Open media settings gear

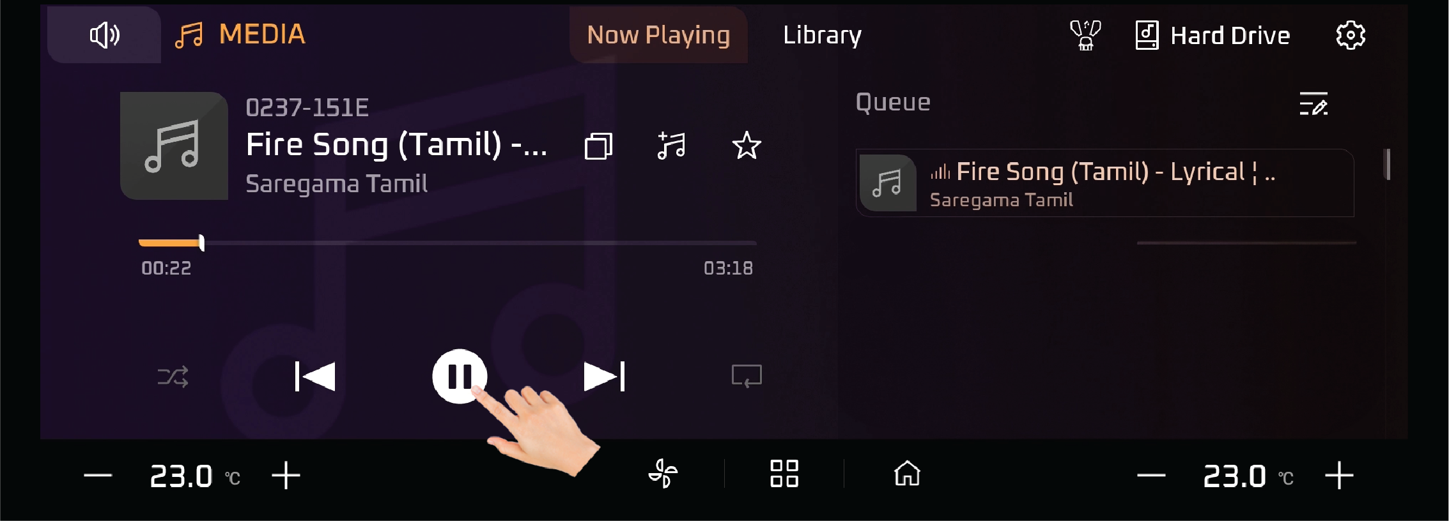[x=1351, y=35]
